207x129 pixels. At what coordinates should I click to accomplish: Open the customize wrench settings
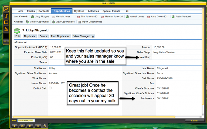45,126
